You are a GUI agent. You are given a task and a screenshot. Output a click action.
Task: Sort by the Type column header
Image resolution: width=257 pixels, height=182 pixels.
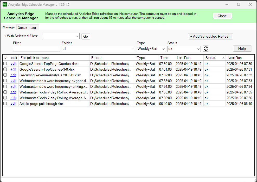click(x=146, y=58)
